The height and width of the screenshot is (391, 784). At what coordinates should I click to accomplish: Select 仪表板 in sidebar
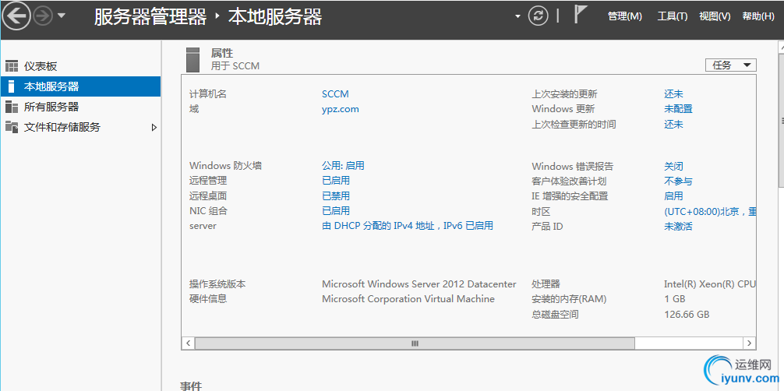point(81,66)
